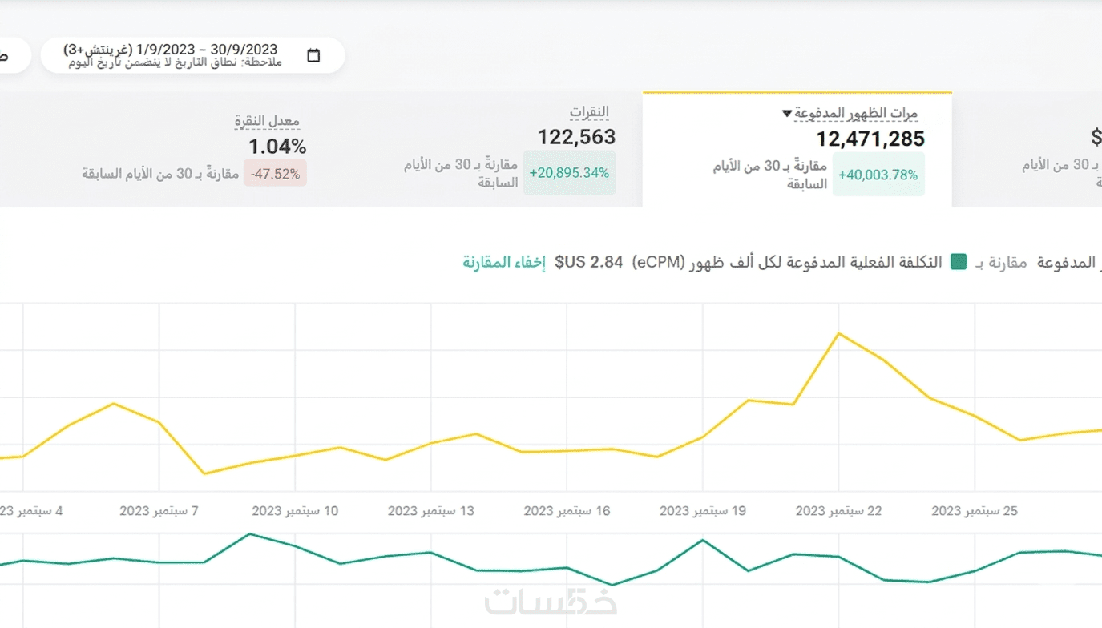The height and width of the screenshot is (628, 1102).
Task: Click the 25 سبتمبر 2023 axis label
Action: pyautogui.click(x=975, y=511)
